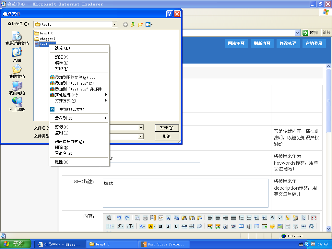332x249 pixels.
Task: Go up one folder level in file dialog
Action: pyautogui.click(x=133, y=24)
